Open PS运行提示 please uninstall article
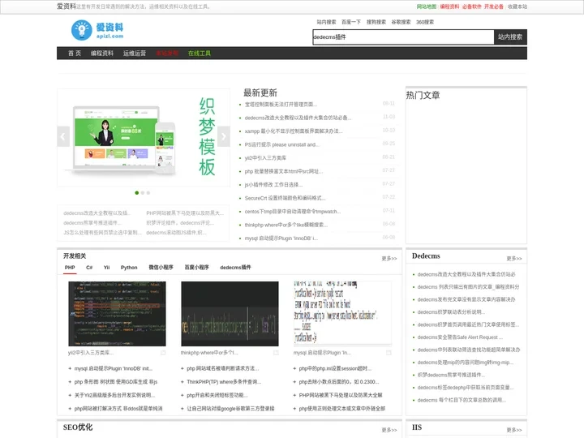Viewport: 584px width, 438px height. pyautogui.click(x=282, y=144)
